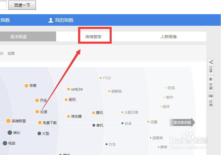The height and width of the screenshot is (155, 221).
Task: Select the 全国 region filter
Action: 11,53
